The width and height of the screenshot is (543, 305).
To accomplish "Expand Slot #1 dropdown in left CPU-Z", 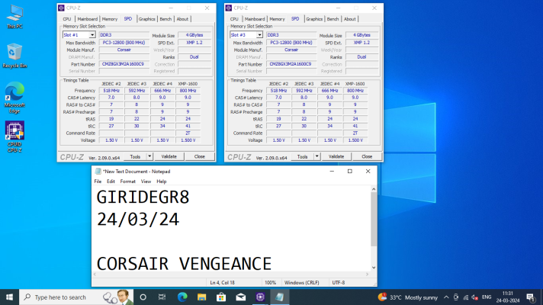I will click(92, 35).
